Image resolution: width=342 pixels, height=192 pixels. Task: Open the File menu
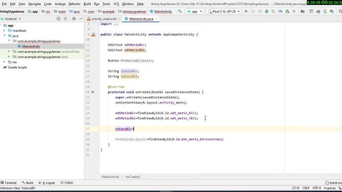click(4, 4)
